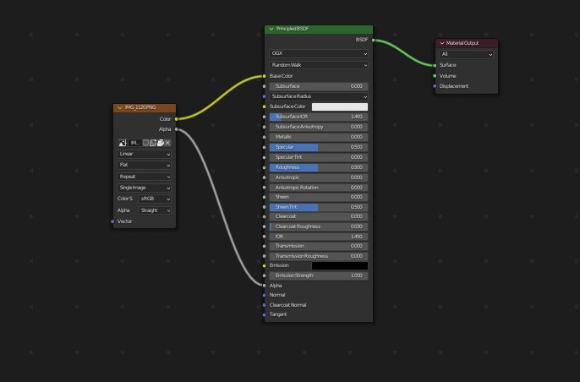Toggle fake user shield icon
Screen dimensions: 580x382
145,143
